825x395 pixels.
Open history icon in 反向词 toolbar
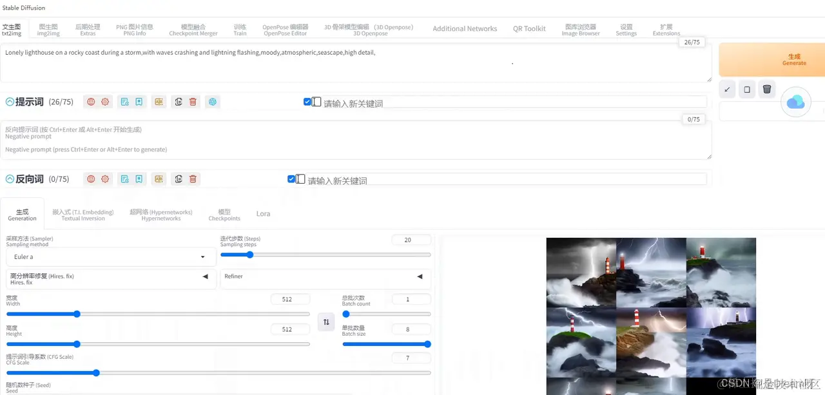(x=125, y=179)
